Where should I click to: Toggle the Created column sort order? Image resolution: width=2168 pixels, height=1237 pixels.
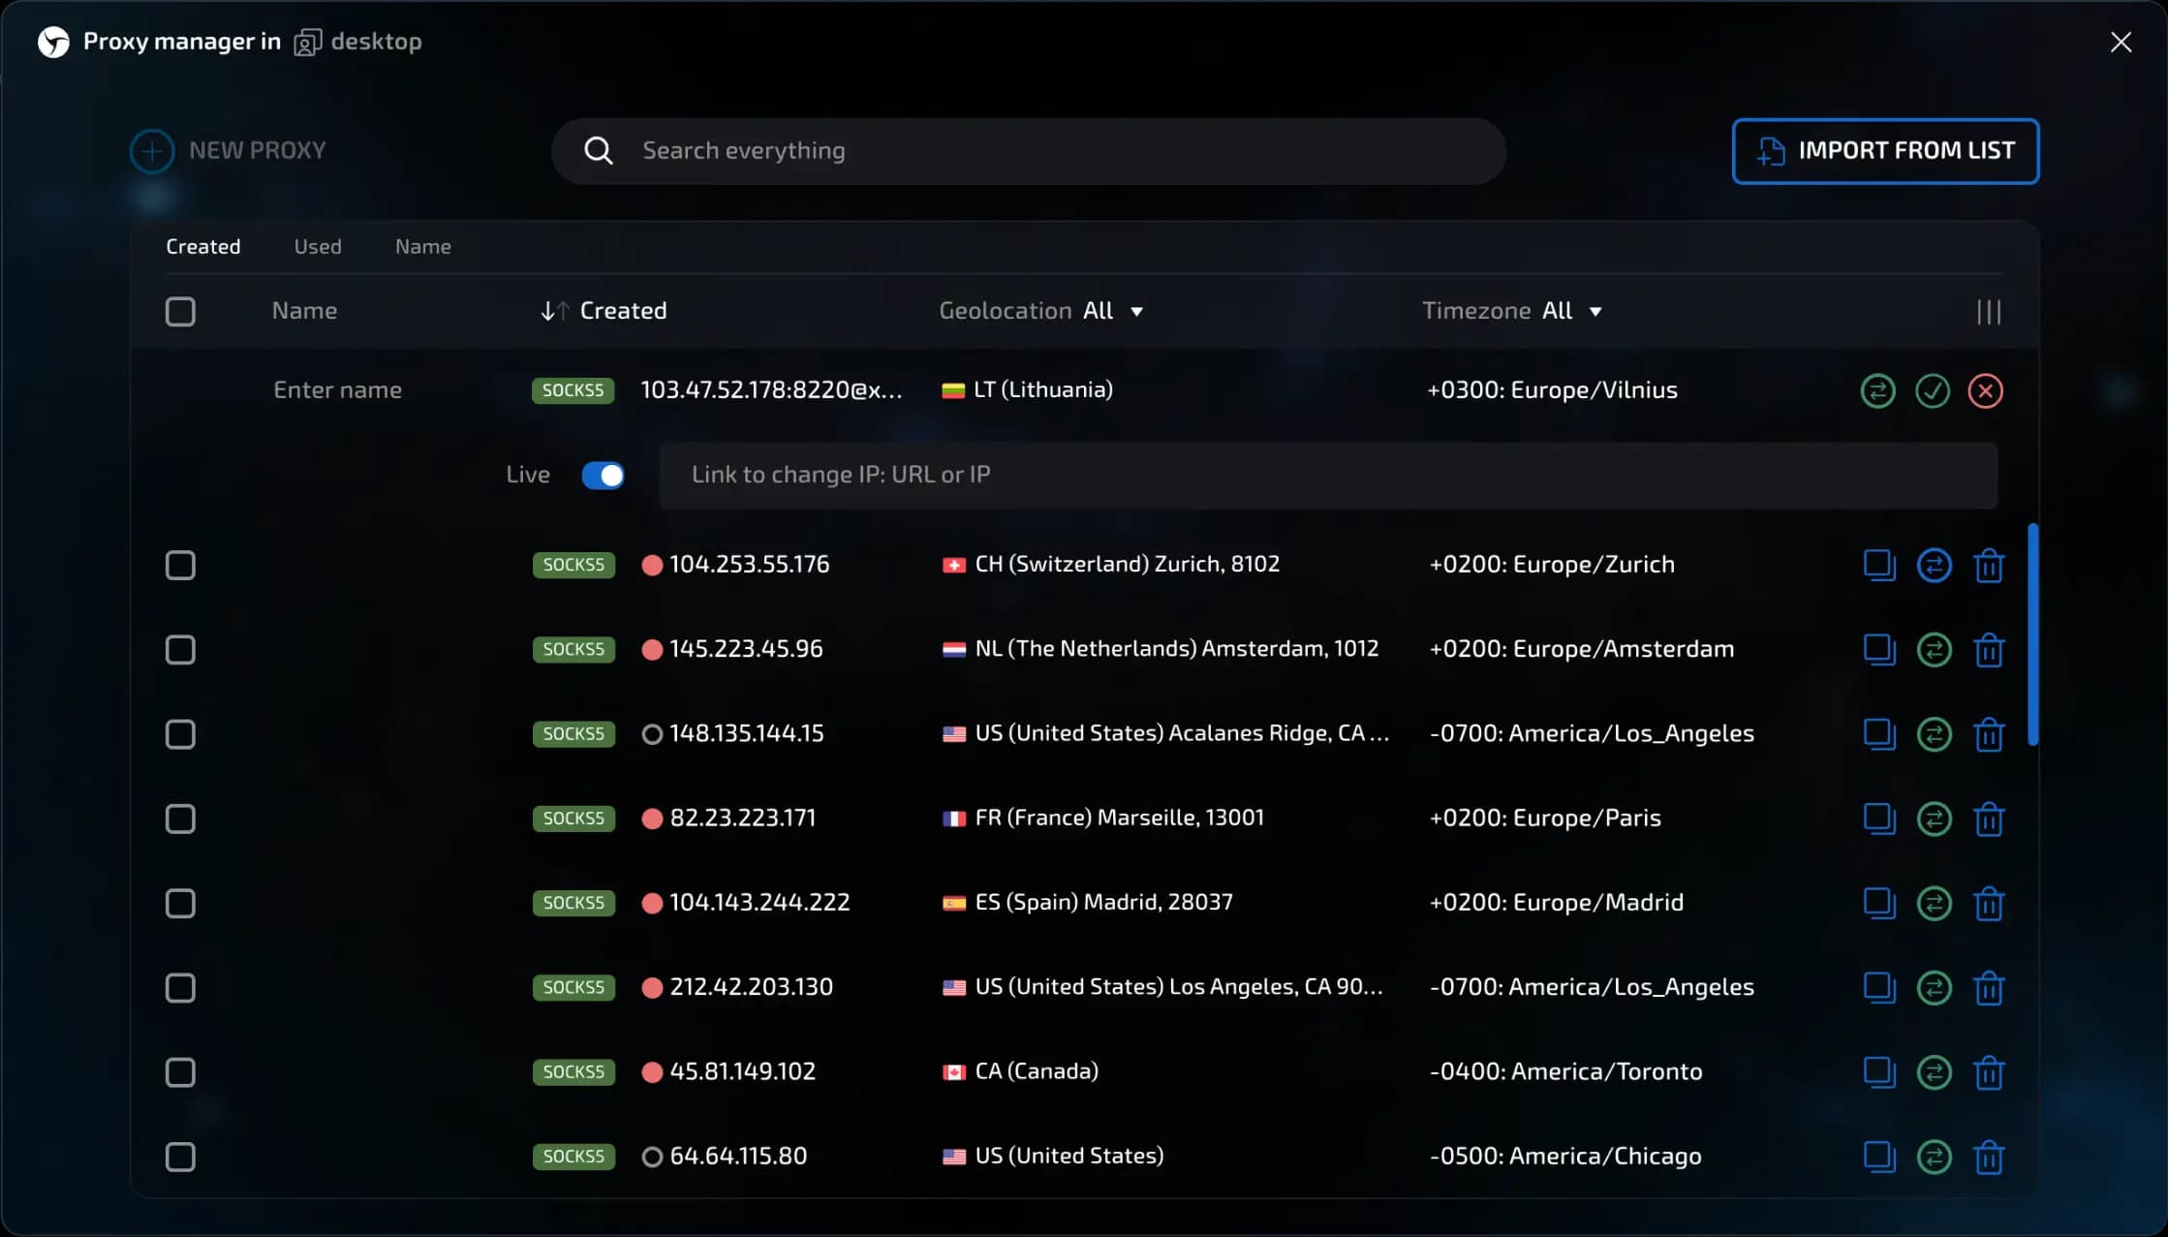[x=553, y=311]
